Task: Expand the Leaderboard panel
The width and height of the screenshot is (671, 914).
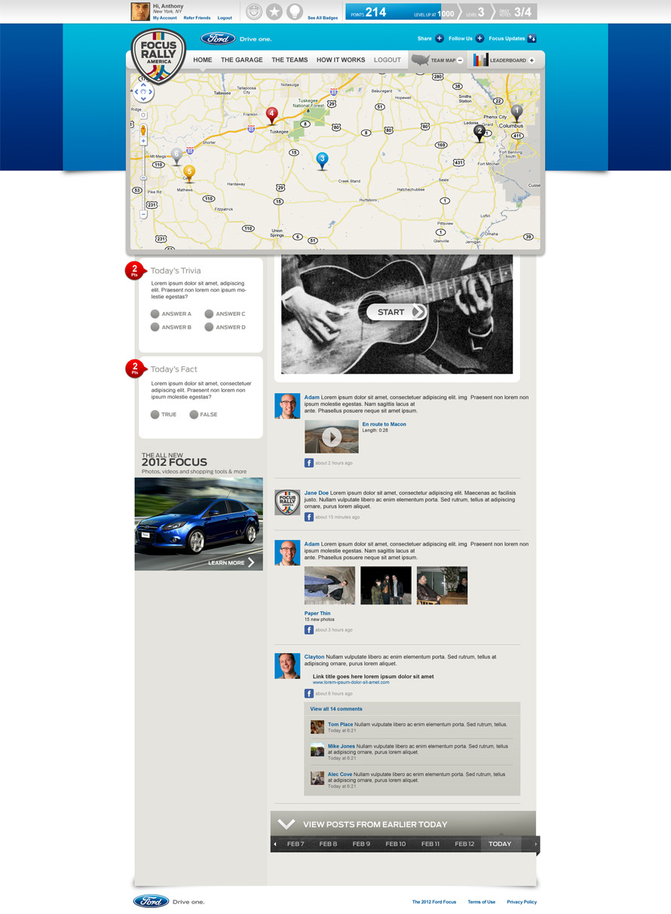Action: [x=532, y=60]
